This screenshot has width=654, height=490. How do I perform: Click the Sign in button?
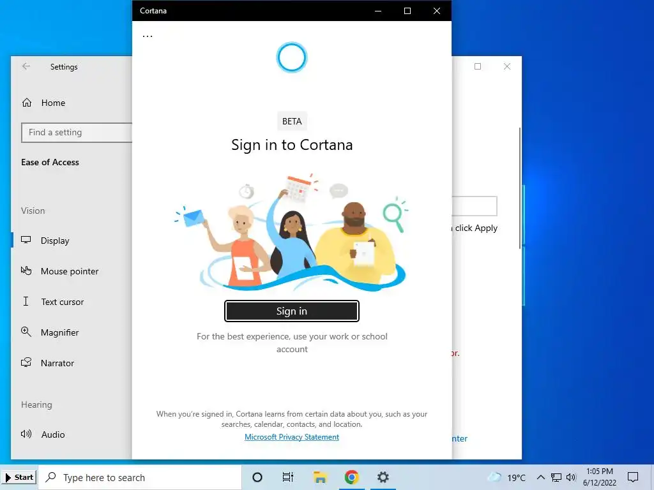point(291,311)
